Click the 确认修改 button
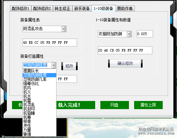Image resolution: width=177 pixels, height=138 pixels. [125, 64]
